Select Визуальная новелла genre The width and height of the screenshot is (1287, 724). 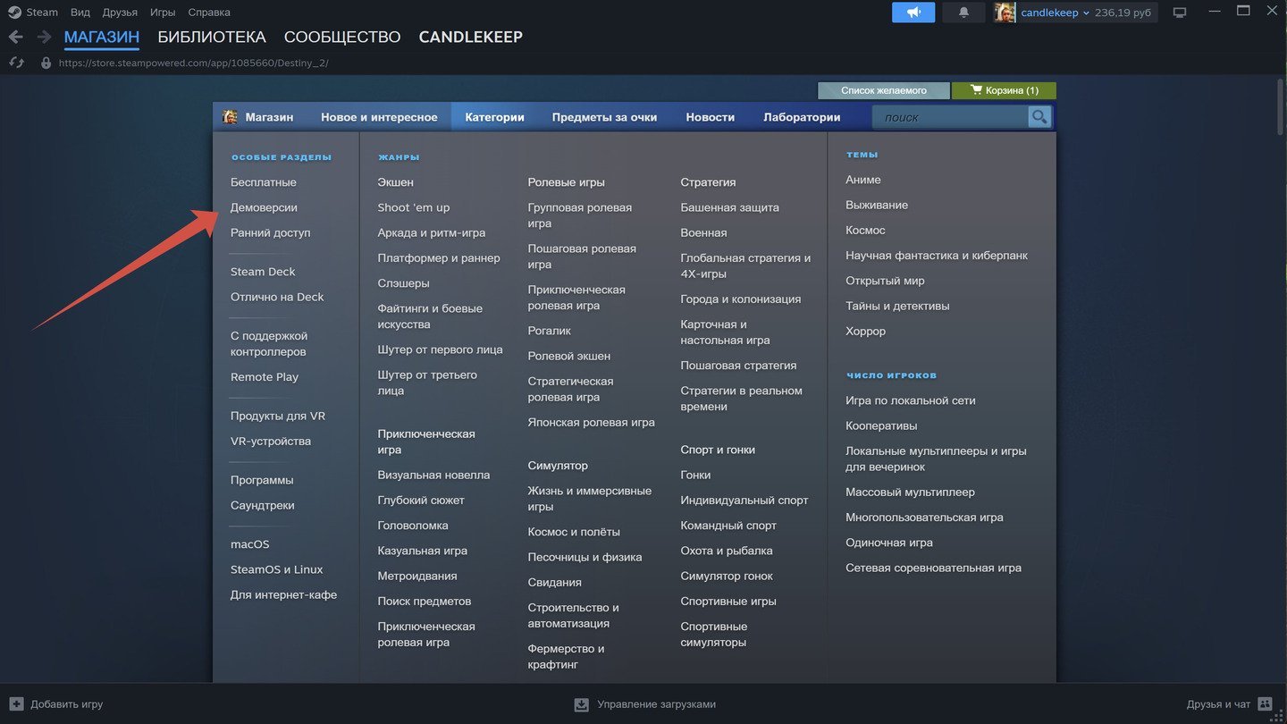(434, 476)
